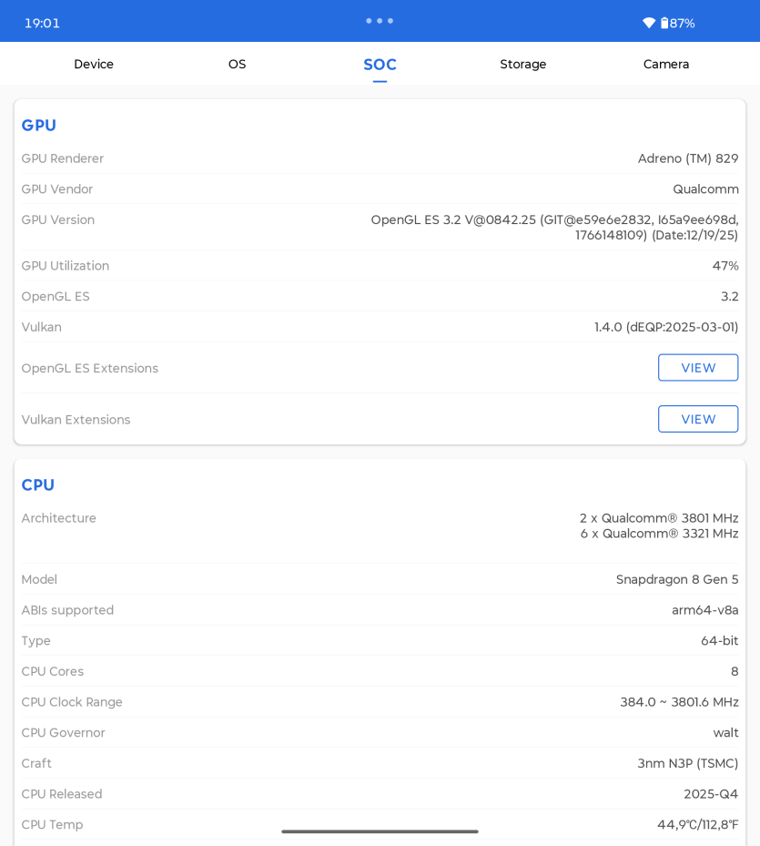Click the CPU Governor label
The width and height of the screenshot is (760, 846).
(63, 733)
